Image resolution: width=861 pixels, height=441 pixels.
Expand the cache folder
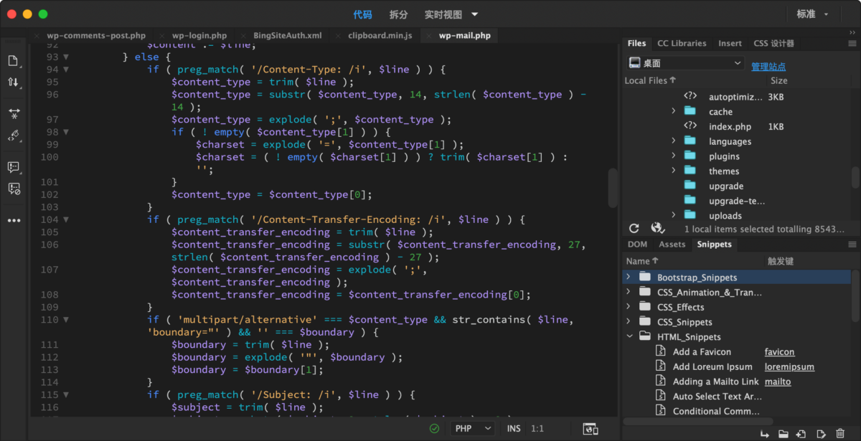(x=673, y=111)
